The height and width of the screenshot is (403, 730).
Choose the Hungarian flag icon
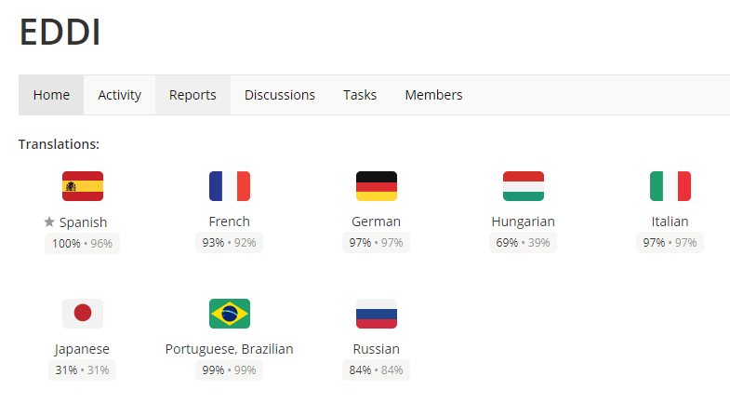click(x=524, y=186)
